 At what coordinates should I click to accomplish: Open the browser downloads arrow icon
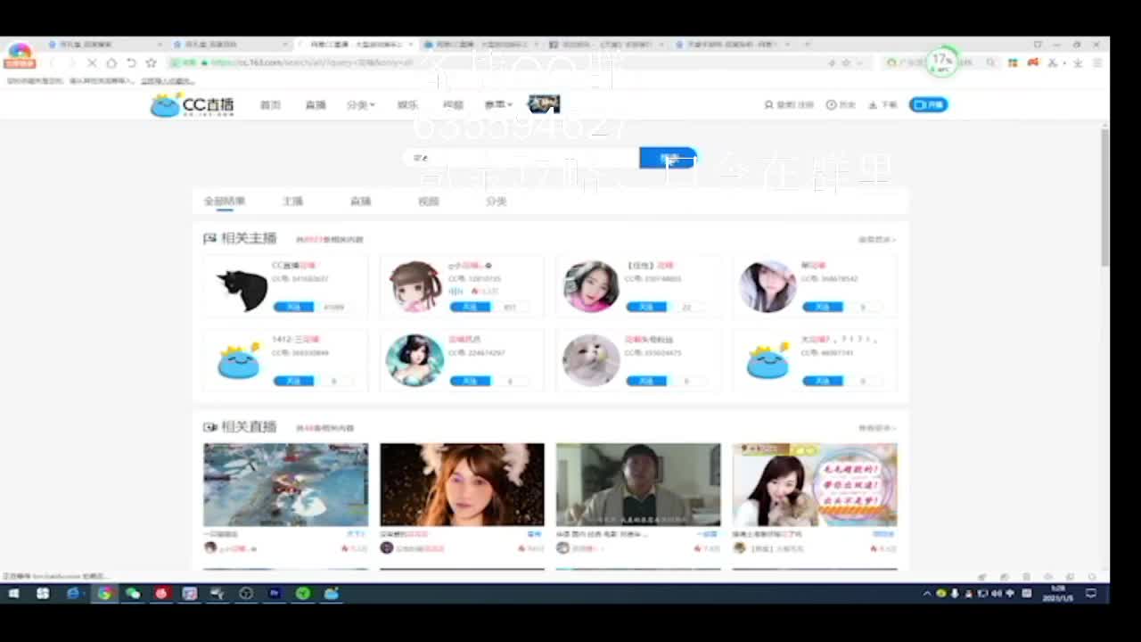coord(1077,63)
